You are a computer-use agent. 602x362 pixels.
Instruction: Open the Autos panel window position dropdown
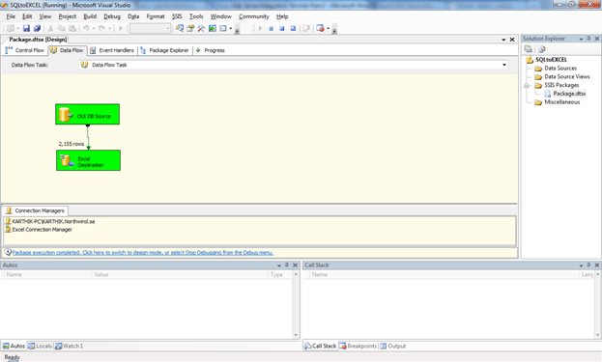click(x=279, y=265)
